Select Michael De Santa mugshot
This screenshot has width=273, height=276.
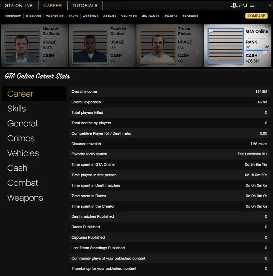tap(20, 46)
